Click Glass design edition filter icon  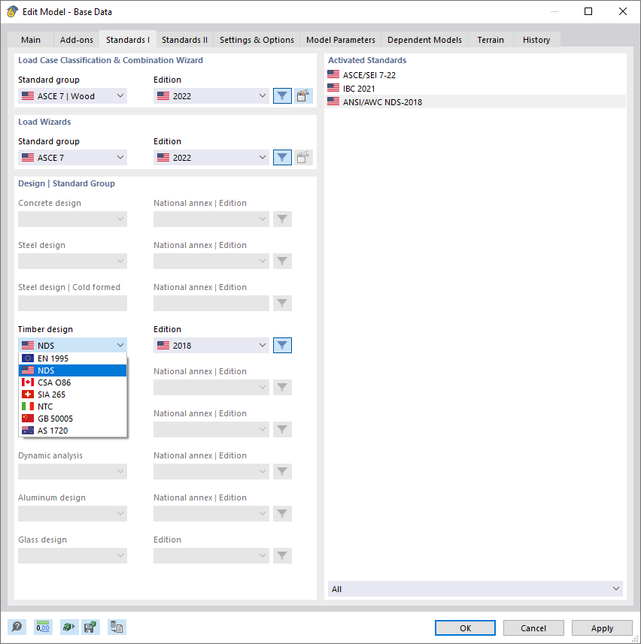point(282,555)
